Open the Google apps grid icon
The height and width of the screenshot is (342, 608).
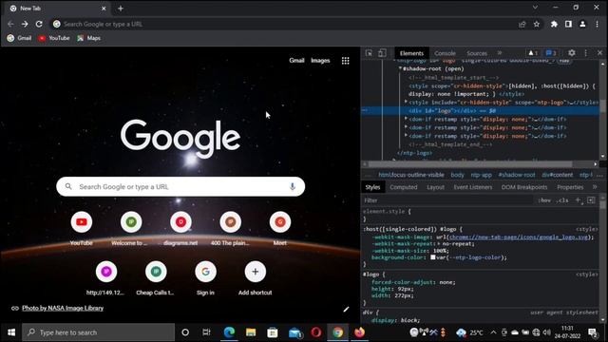pos(345,61)
